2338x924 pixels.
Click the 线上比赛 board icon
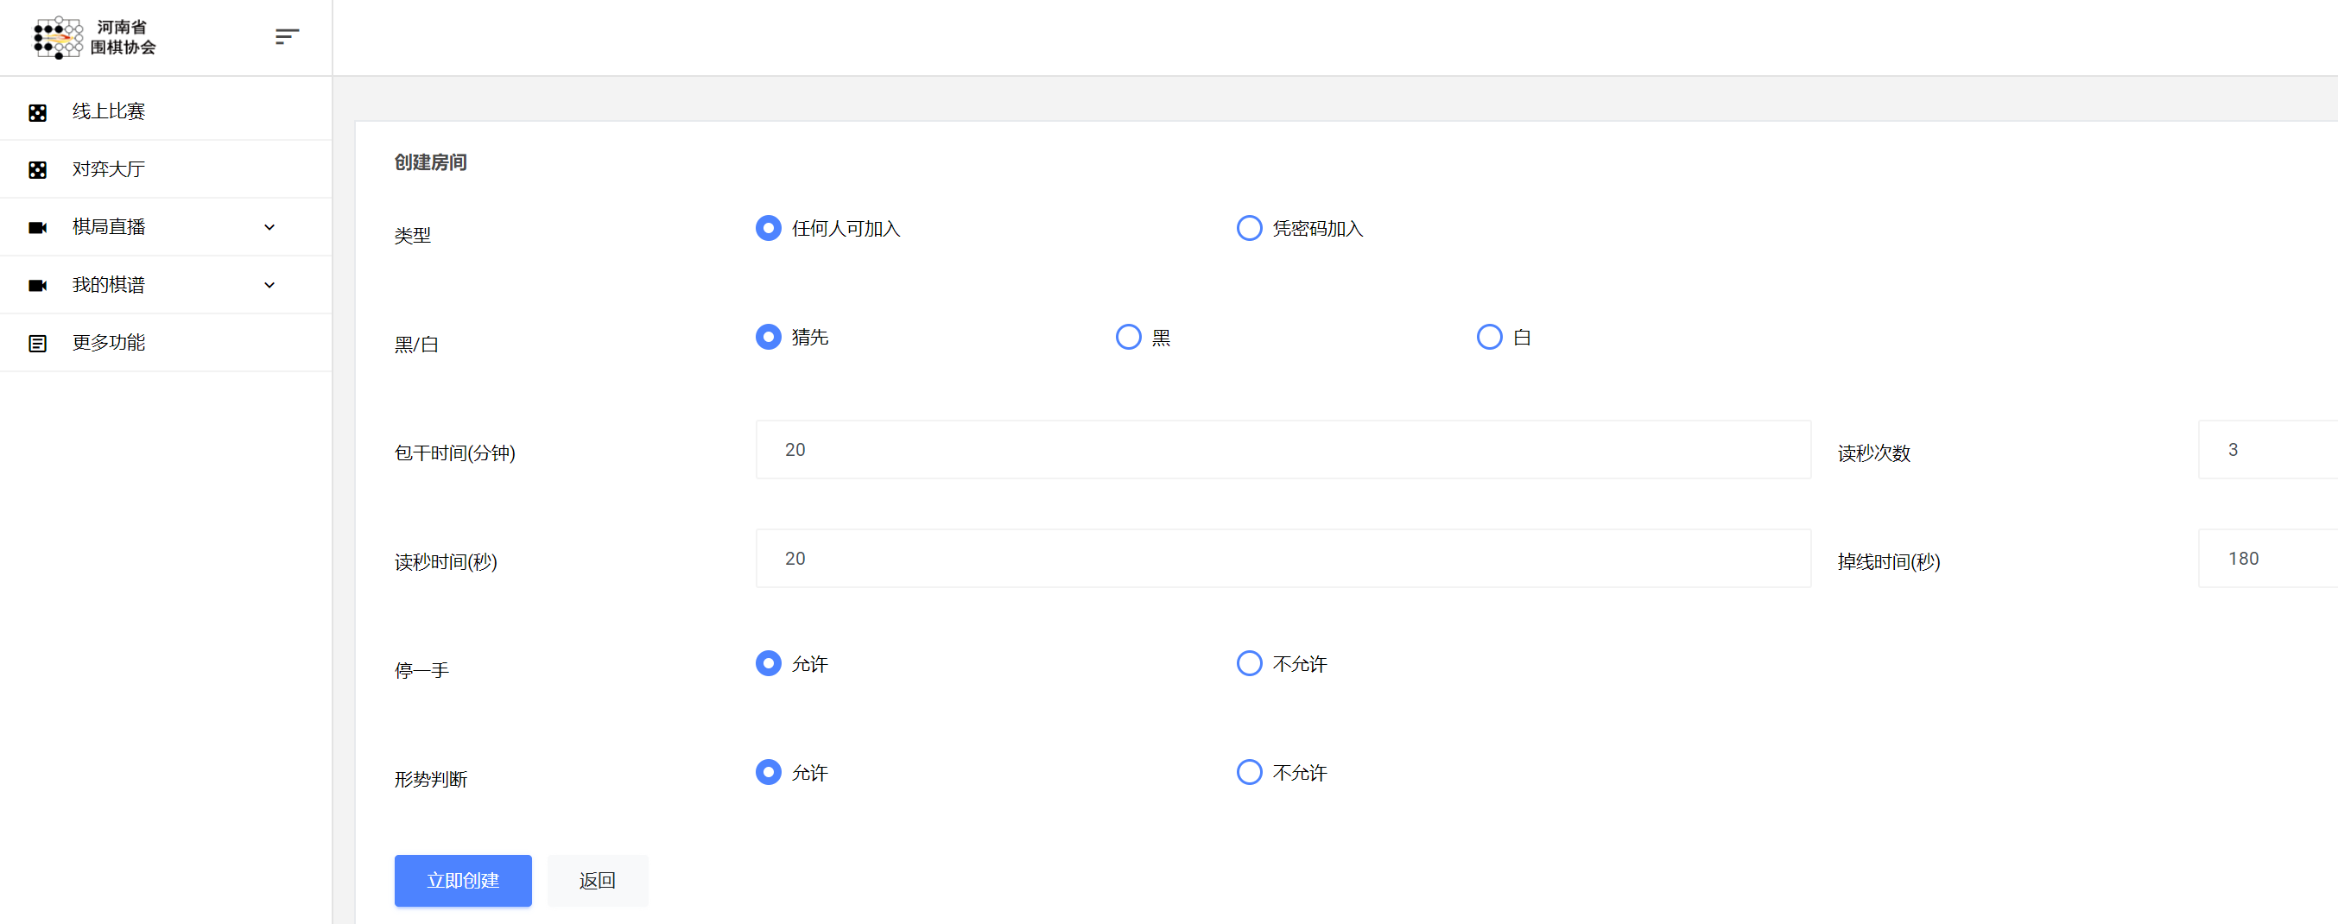click(x=37, y=112)
